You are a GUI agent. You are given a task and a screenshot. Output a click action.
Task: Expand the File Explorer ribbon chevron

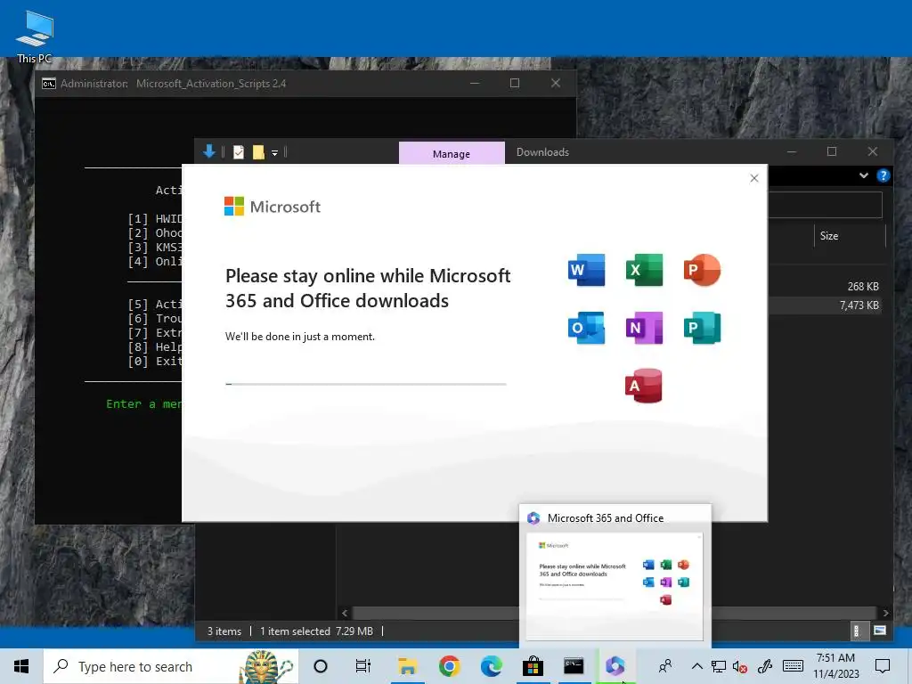(864, 175)
